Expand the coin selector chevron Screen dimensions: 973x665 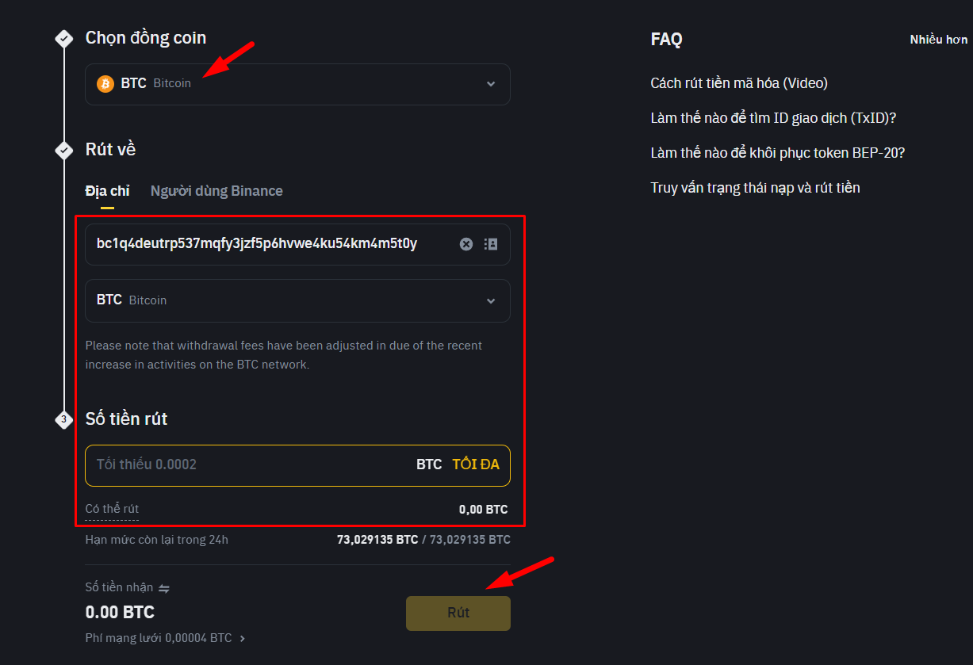click(491, 84)
